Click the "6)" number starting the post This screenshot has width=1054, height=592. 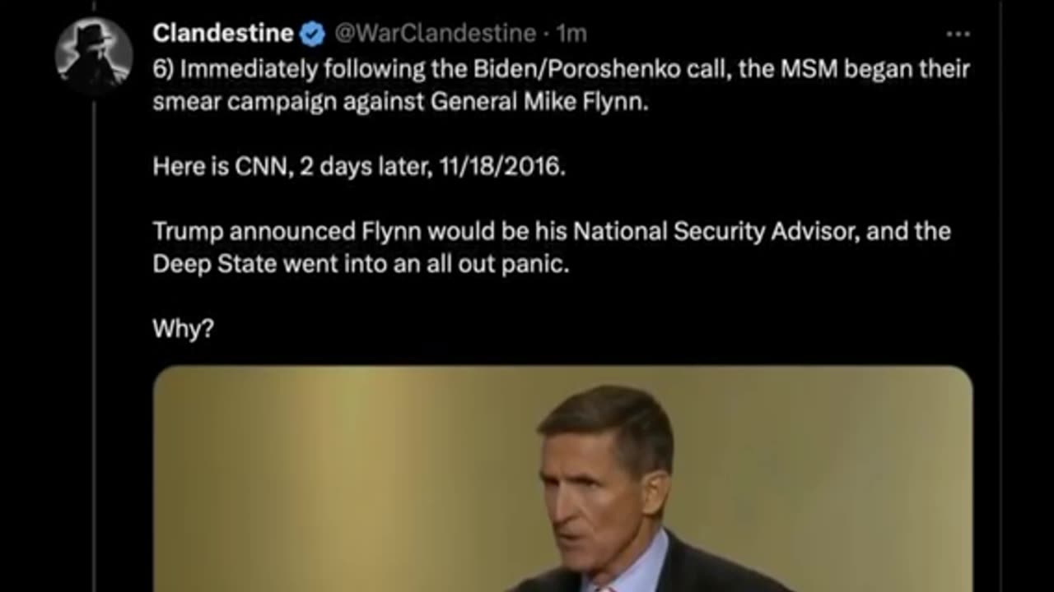coord(163,68)
